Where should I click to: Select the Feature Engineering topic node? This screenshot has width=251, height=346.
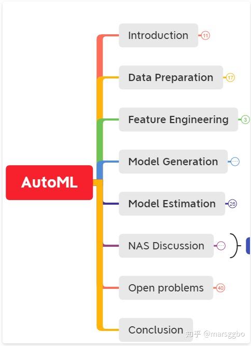click(x=178, y=119)
